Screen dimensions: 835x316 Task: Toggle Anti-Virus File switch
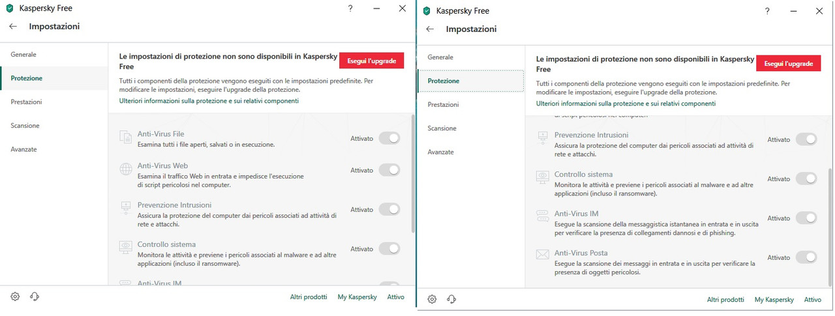pyautogui.click(x=389, y=138)
